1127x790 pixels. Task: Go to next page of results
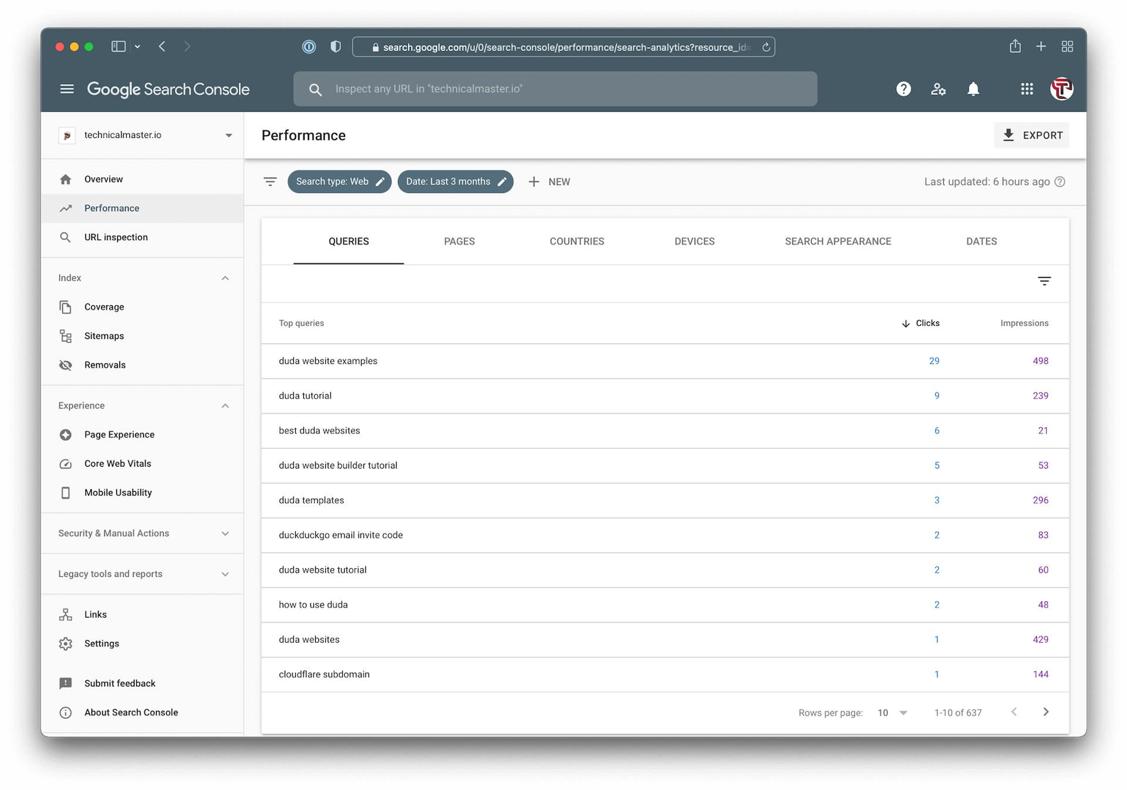1045,712
